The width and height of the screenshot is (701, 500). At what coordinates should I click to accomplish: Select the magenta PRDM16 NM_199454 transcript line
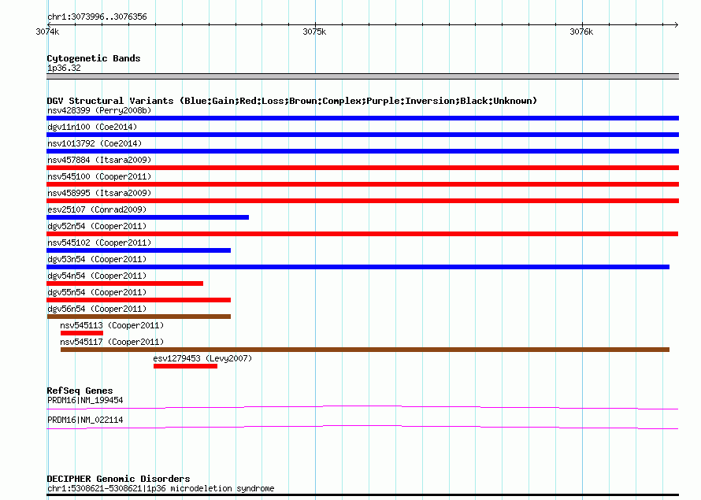pos(362,407)
